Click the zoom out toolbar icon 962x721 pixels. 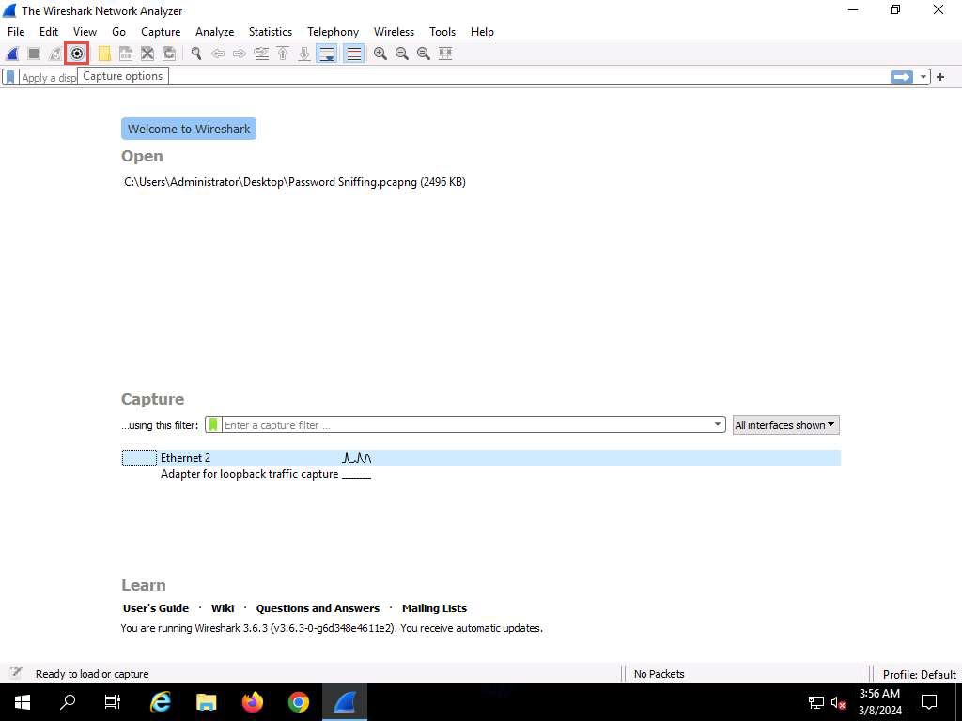click(x=402, y=54)
